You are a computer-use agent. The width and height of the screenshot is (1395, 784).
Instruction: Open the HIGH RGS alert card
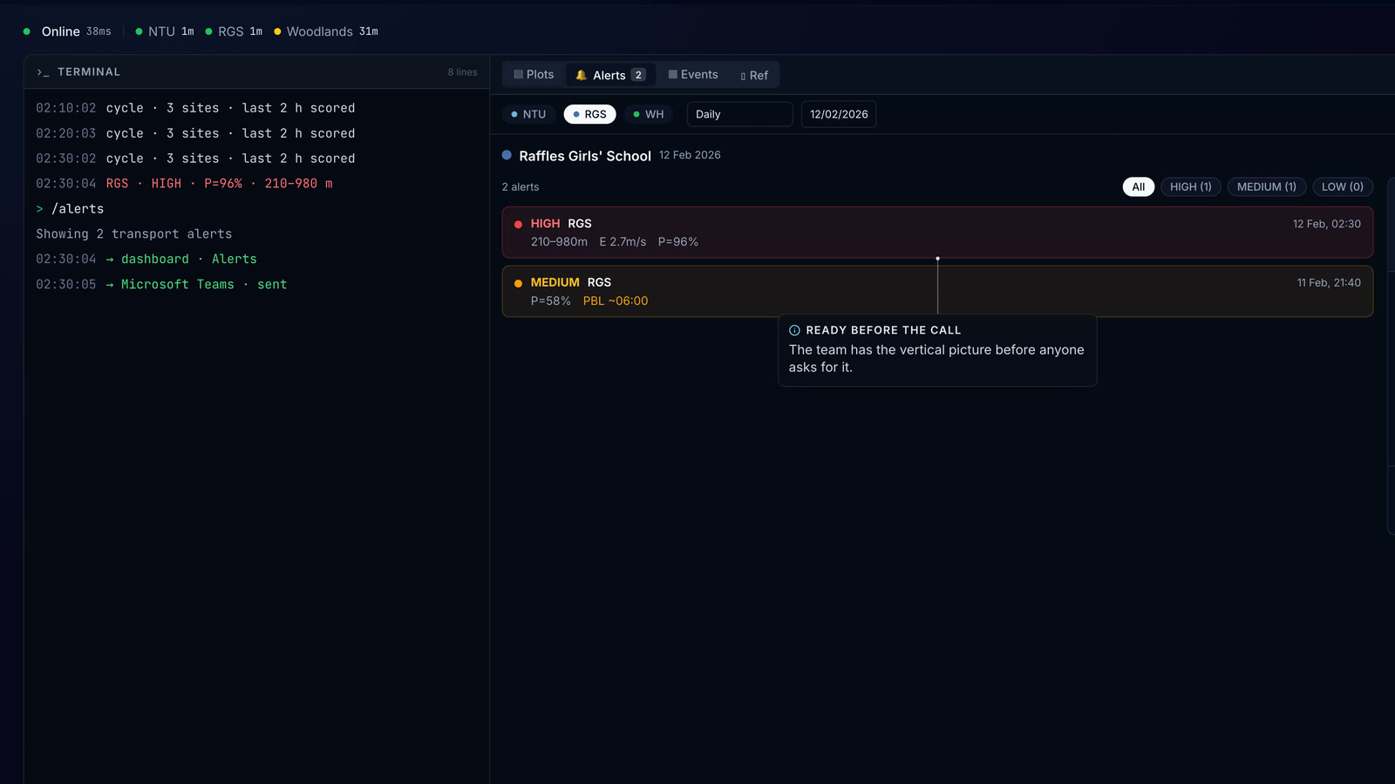tap(937, 233)
